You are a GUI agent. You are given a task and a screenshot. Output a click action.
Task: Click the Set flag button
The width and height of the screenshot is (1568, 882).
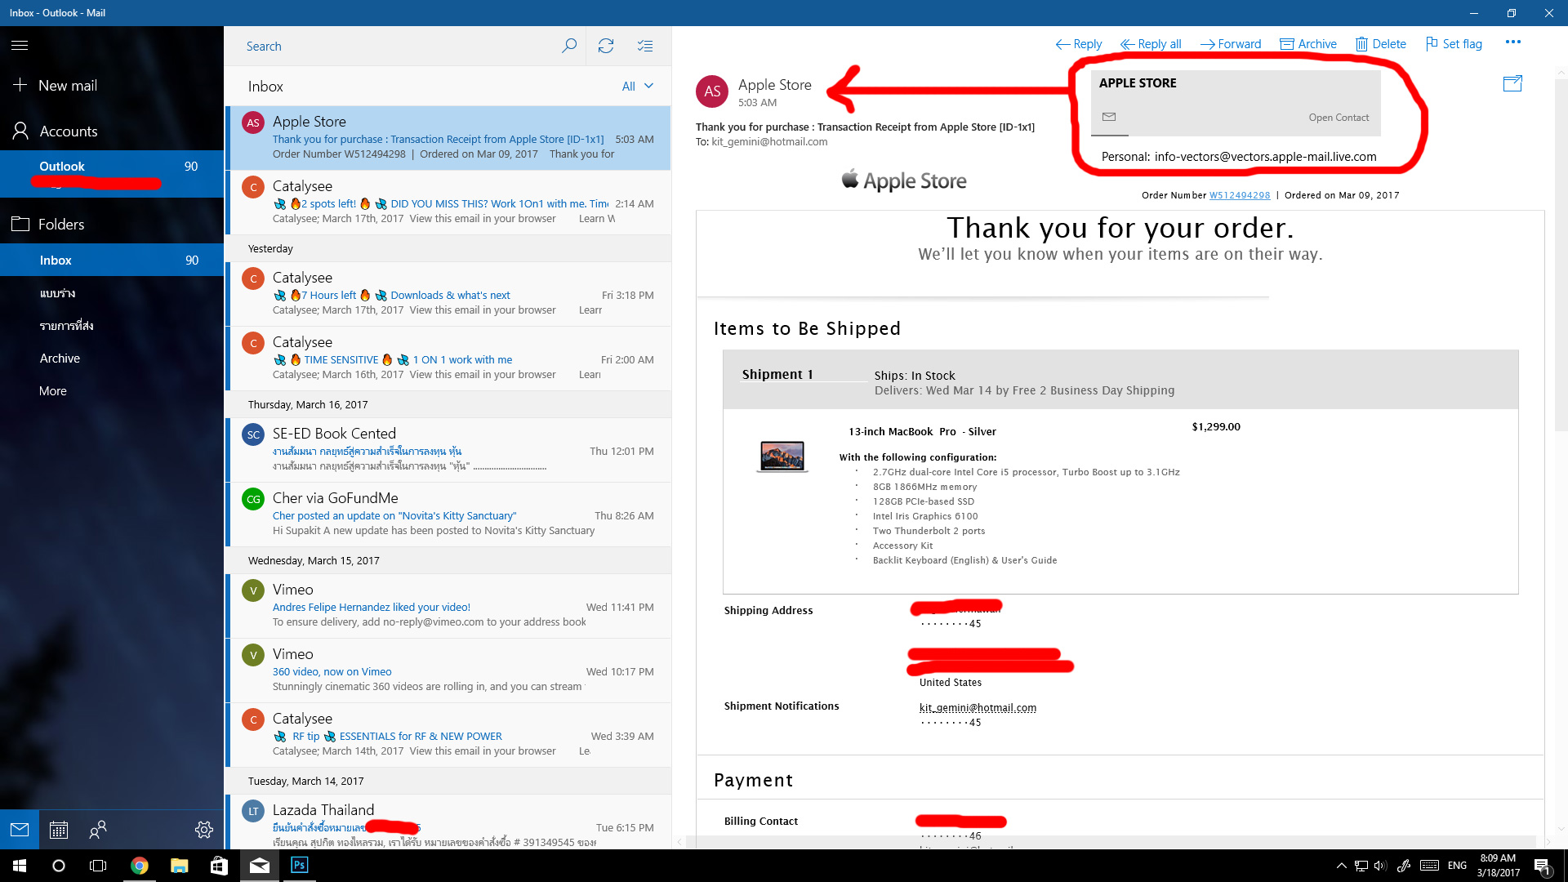click(1454, 44)
